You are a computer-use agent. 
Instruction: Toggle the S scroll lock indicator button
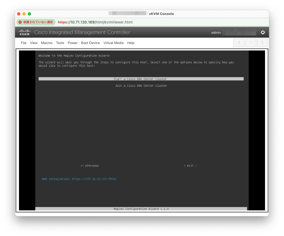click(x=262, y=43)
